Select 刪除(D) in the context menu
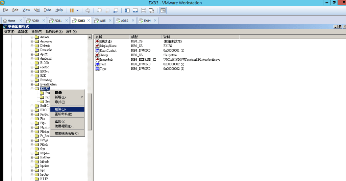 pos(60,109)
